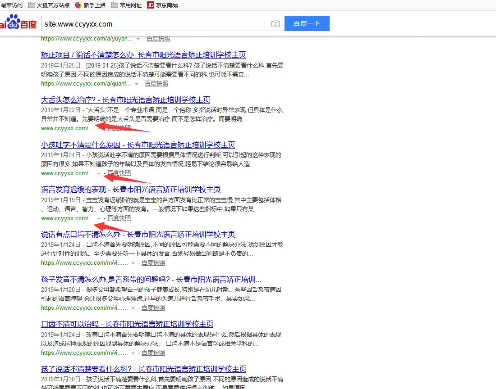Open the 火狐官方站点 bookmark folder
496x389 pixels.
click(49, 5)
